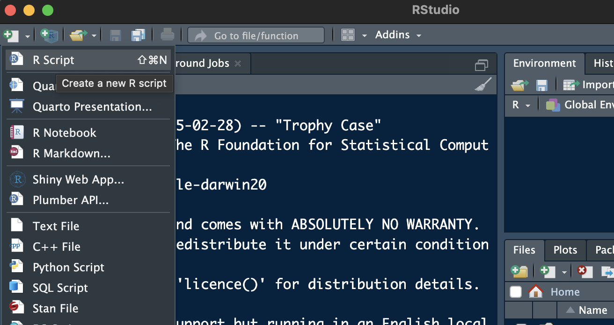Choose Plumber API from the menu
The image size is (614, 325).
(x=88, y=200)
